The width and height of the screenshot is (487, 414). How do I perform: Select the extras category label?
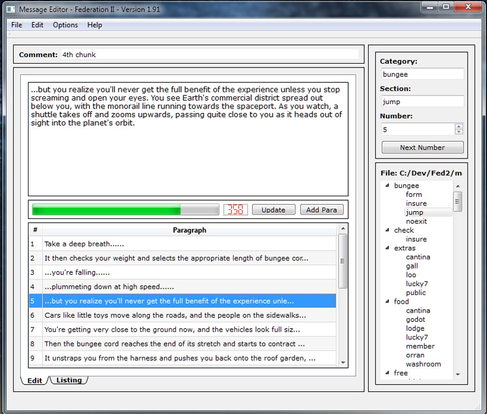point(405,248)
